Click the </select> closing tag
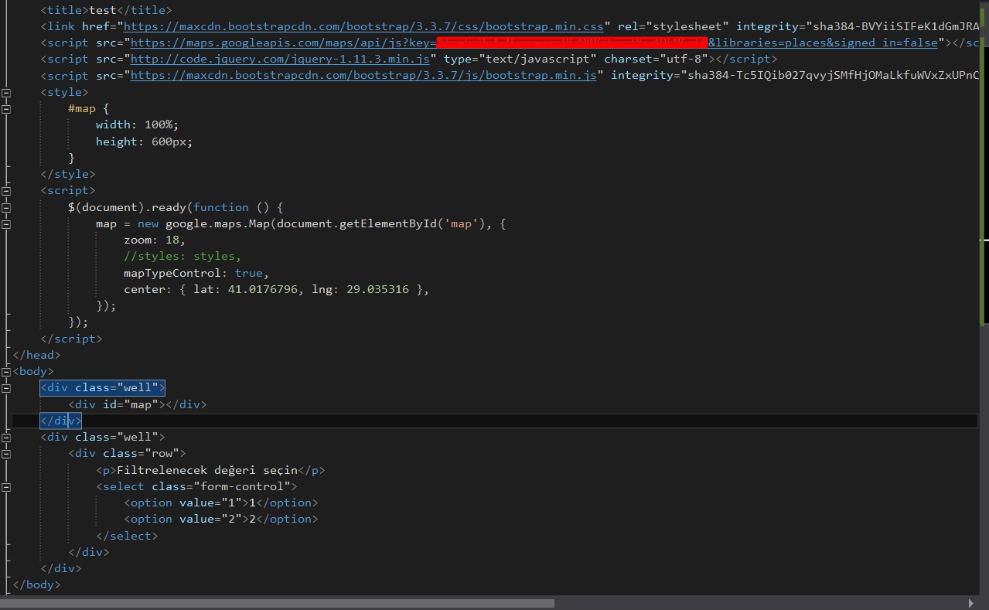Viewport: 989px width, 610px height. (x=127, y=536)
